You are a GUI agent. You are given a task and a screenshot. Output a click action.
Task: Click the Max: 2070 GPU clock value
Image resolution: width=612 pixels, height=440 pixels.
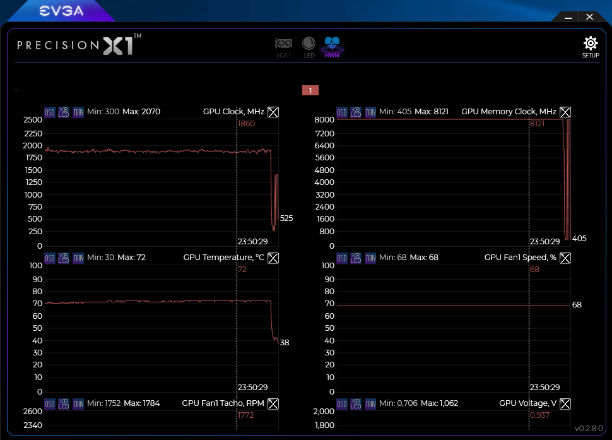pos(141,112)
